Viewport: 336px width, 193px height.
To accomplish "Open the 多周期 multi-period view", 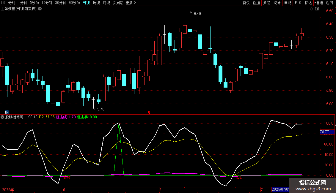I will (x=118, y=3).
